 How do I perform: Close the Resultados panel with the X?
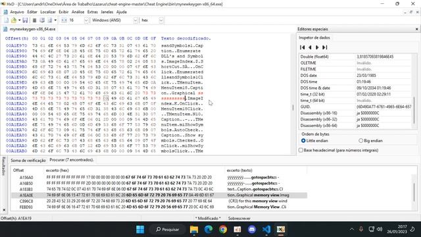coord(4,210)
